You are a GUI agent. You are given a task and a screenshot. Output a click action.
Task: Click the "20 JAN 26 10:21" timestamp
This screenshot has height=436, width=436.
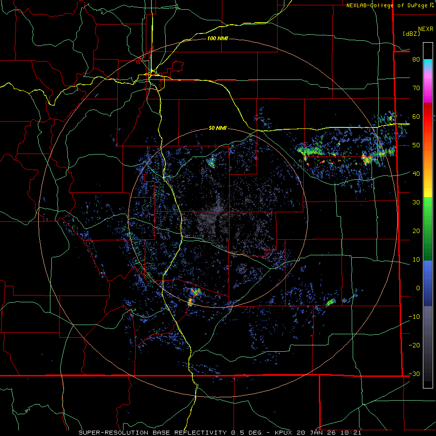click(x=329, y=433)
